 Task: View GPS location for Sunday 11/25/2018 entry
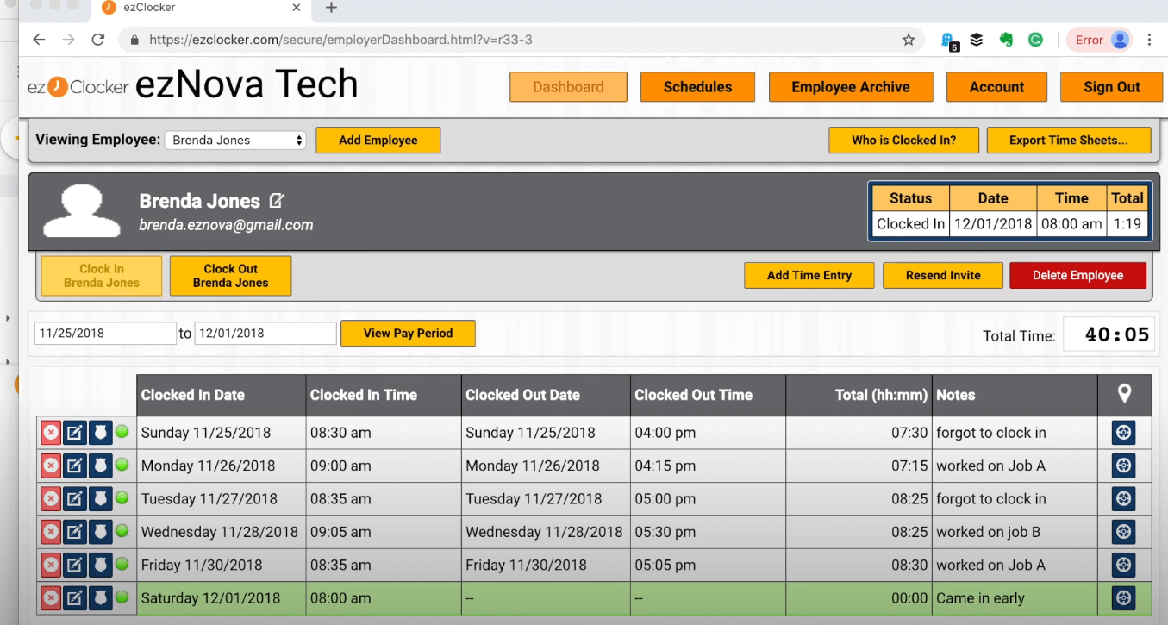[x=1123, y=433]
